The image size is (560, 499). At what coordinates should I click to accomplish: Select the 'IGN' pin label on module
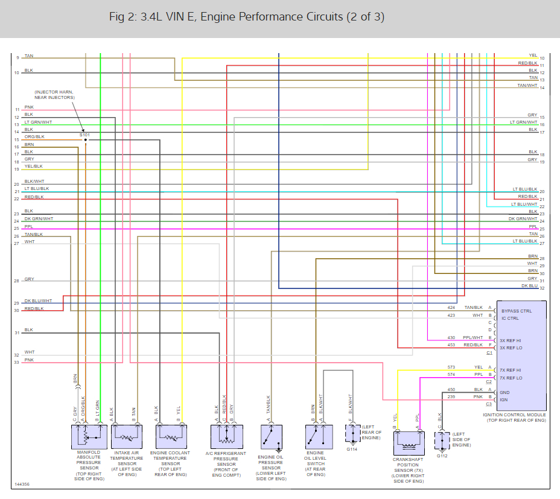click(x=503, y=399)
